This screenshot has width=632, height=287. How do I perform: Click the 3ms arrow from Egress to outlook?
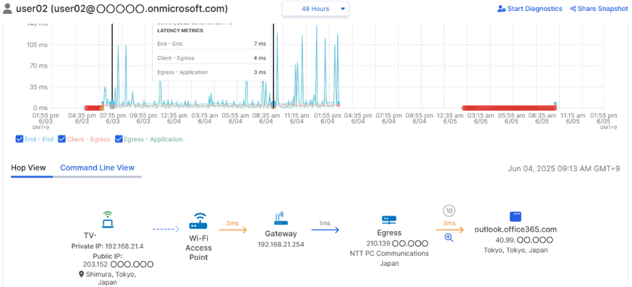pos(449,230)
